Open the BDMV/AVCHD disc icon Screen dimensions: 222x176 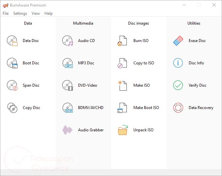68,108
